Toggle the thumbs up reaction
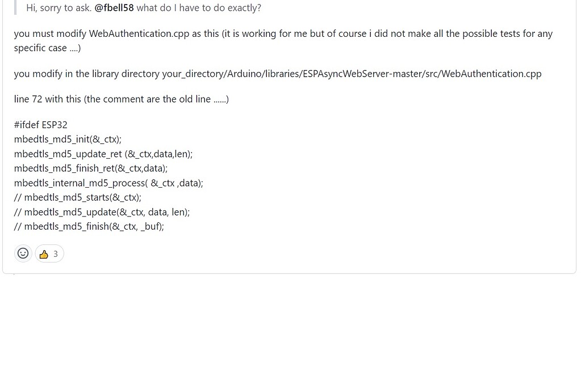 (x=49, y=253)
